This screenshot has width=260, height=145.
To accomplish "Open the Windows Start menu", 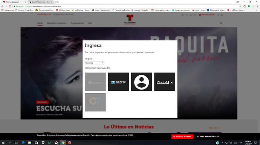I will click(x=3, y=142).
